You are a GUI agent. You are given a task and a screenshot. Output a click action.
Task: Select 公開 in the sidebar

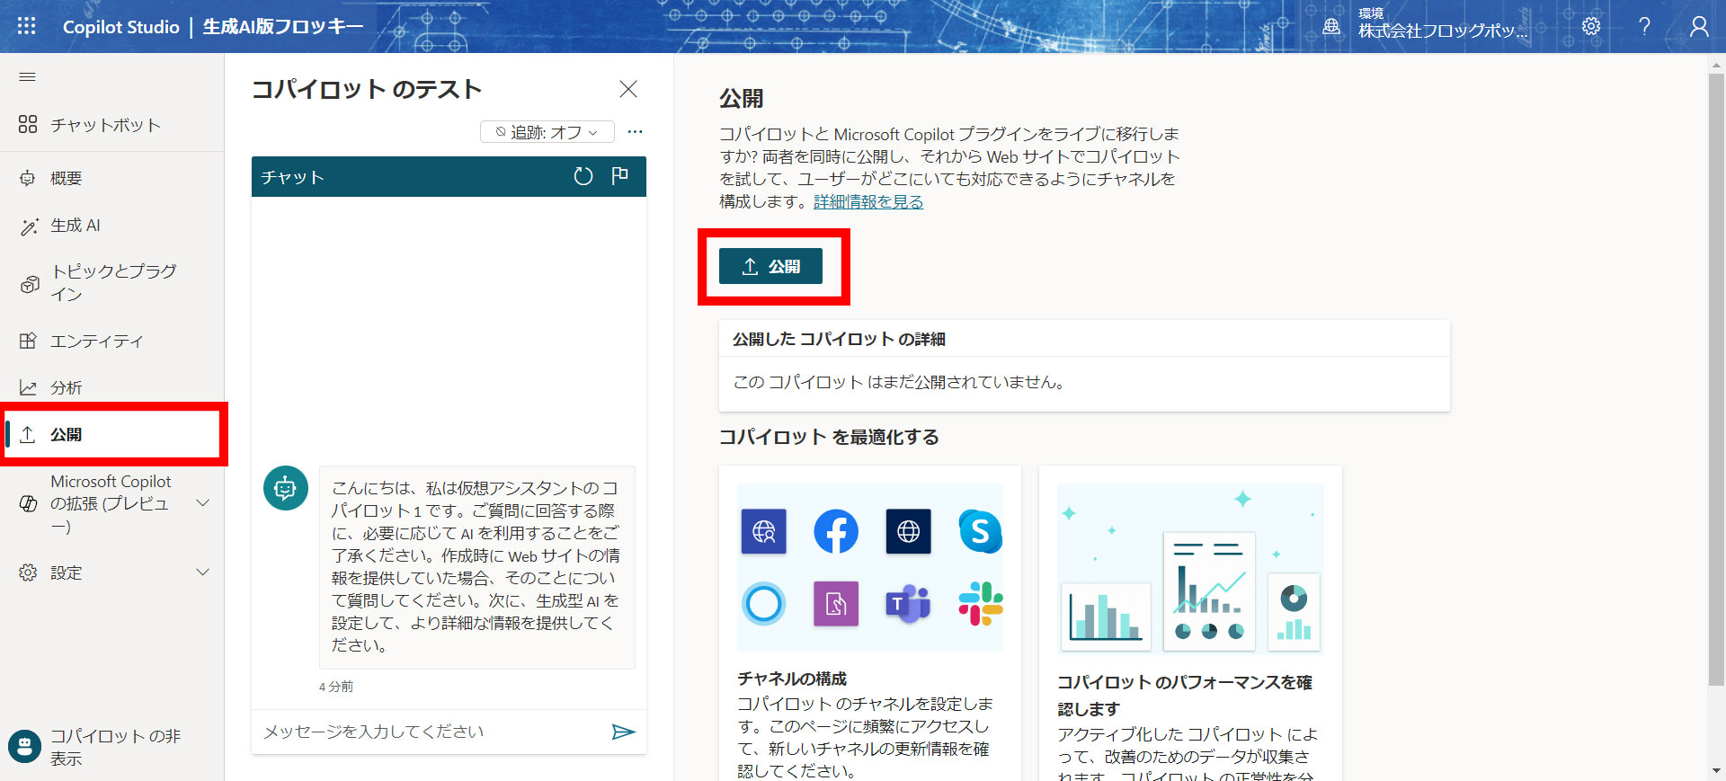111,434
